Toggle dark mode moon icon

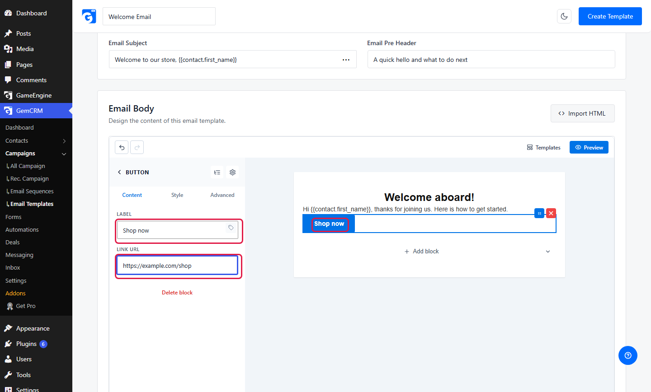coord(564,16)
